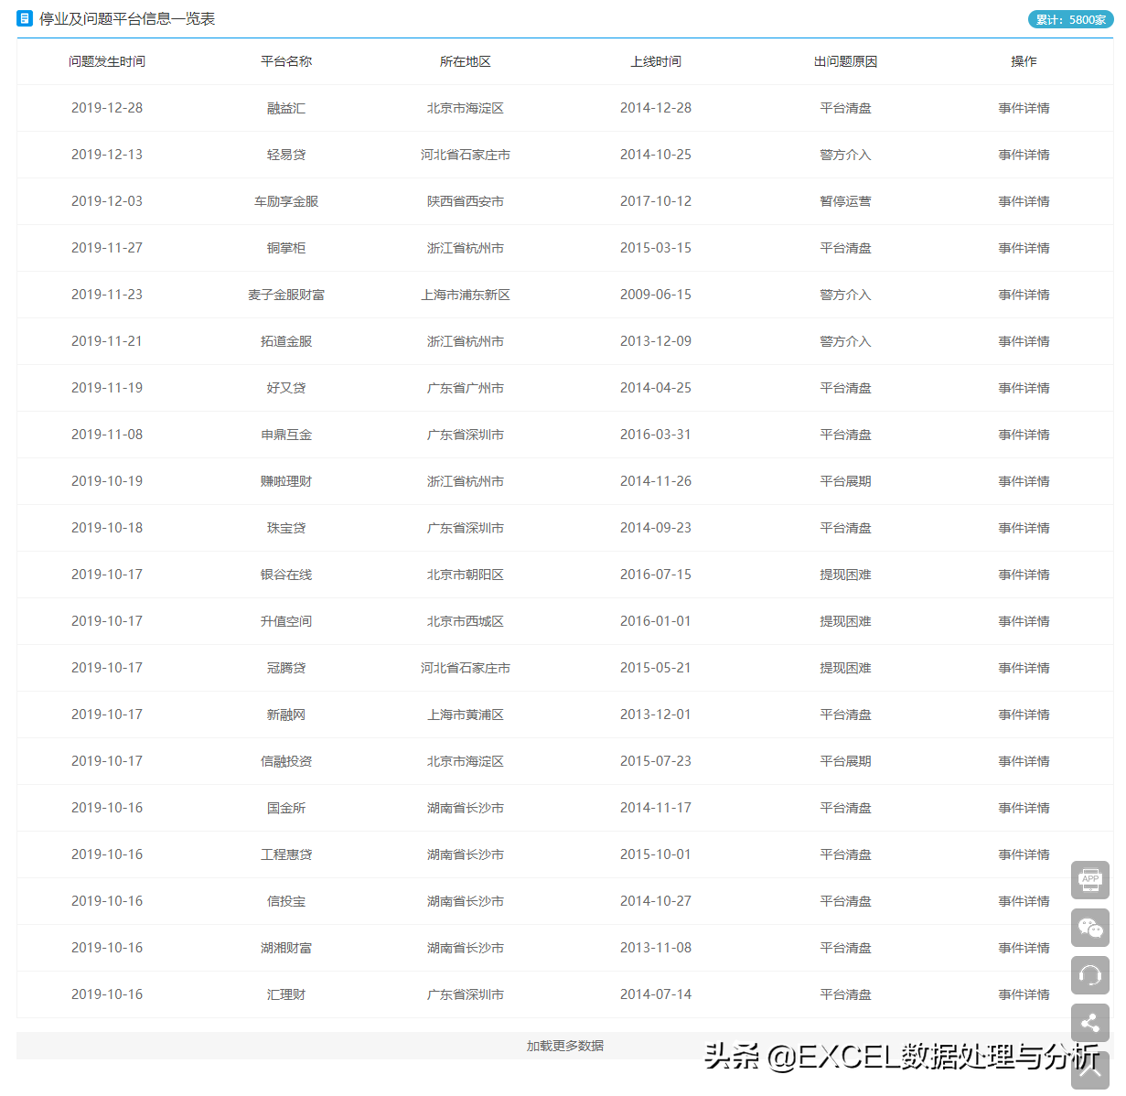
Task: View 事件详情 for 信融投资
Action: click(1024, 761)
